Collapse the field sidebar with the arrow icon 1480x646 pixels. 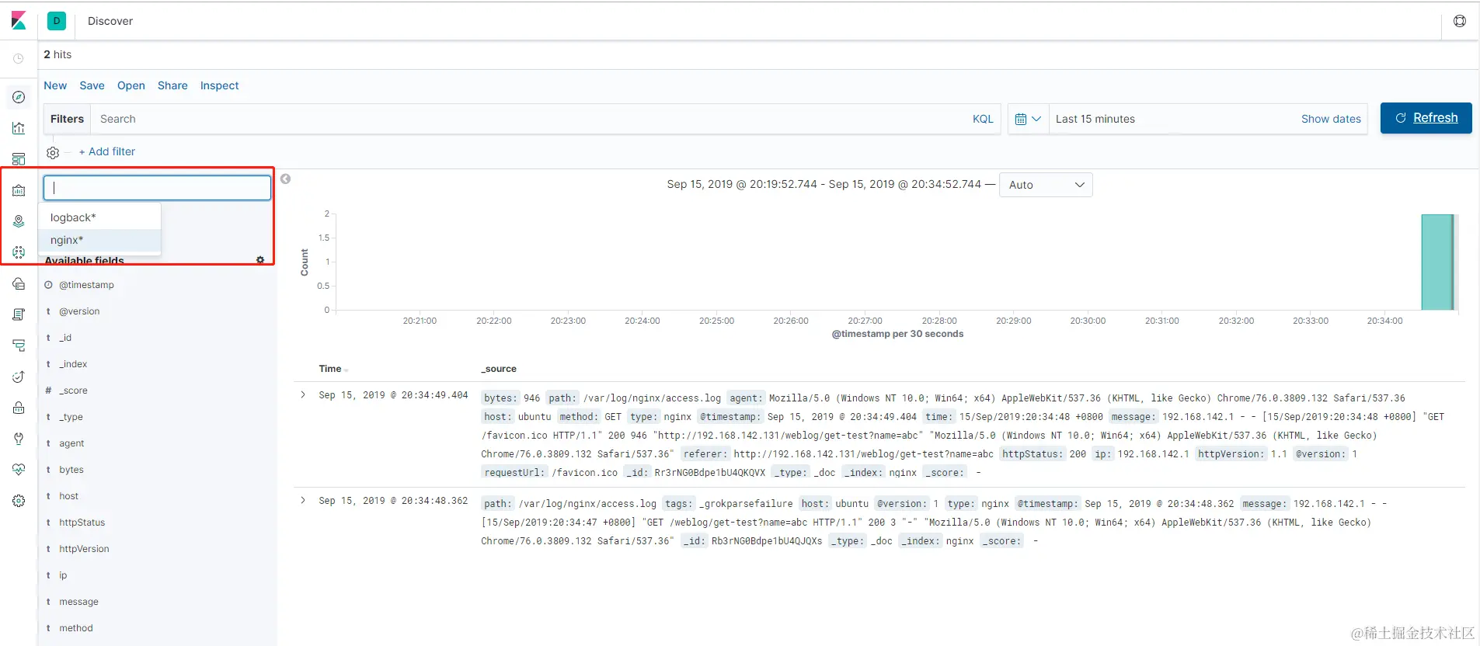[x=286, y=179]
